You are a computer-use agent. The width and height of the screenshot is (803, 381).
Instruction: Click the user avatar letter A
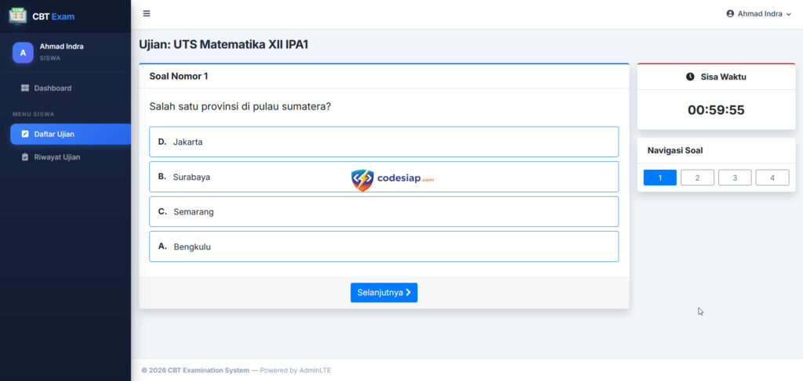[23, 52]
